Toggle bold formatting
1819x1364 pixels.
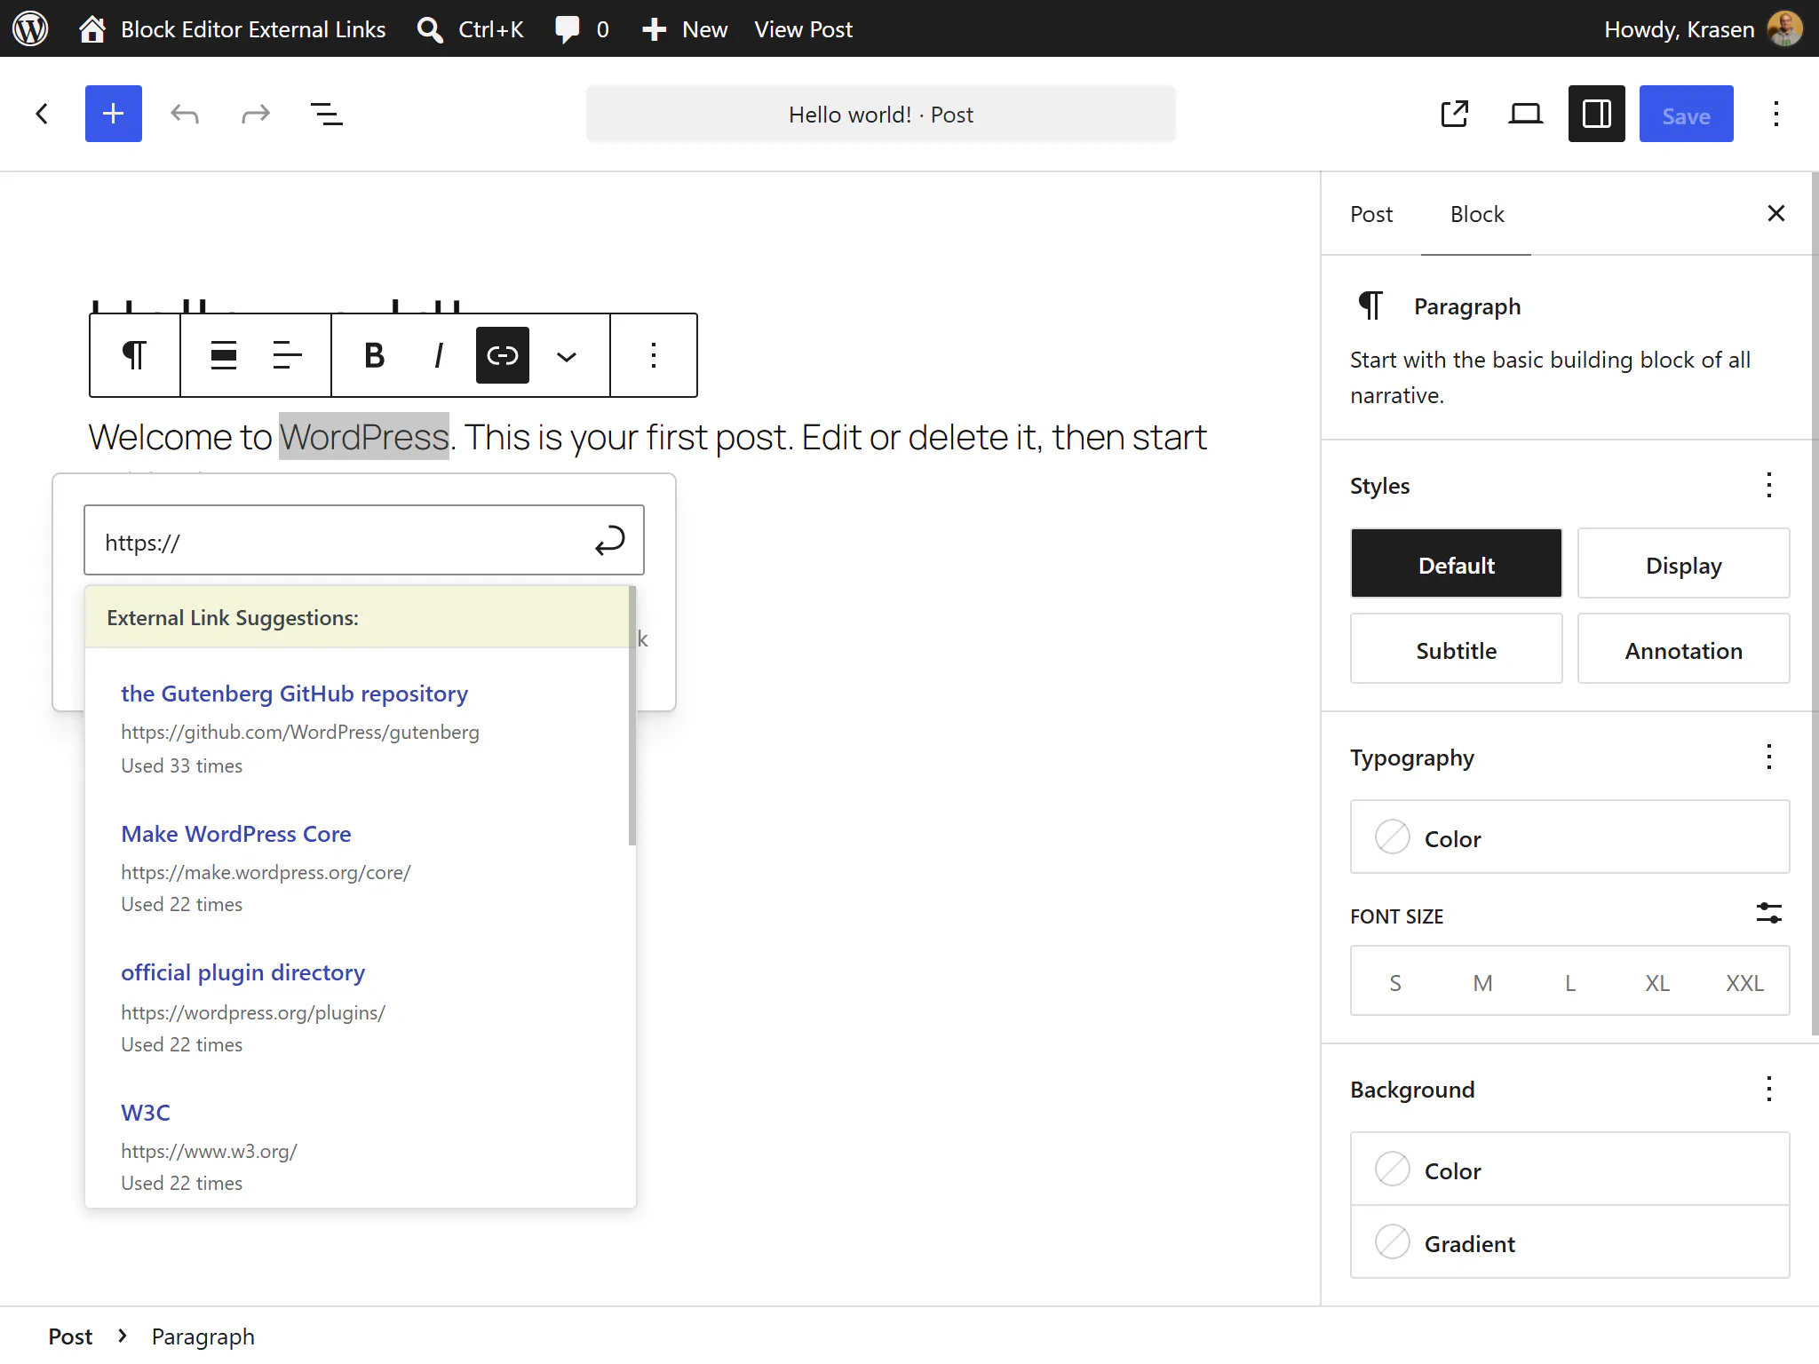point(375,355)
